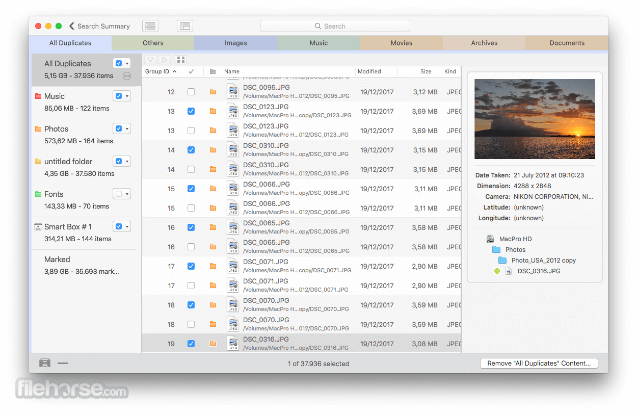
Task: Collapse all groups with down triangle
Action: 150,60
